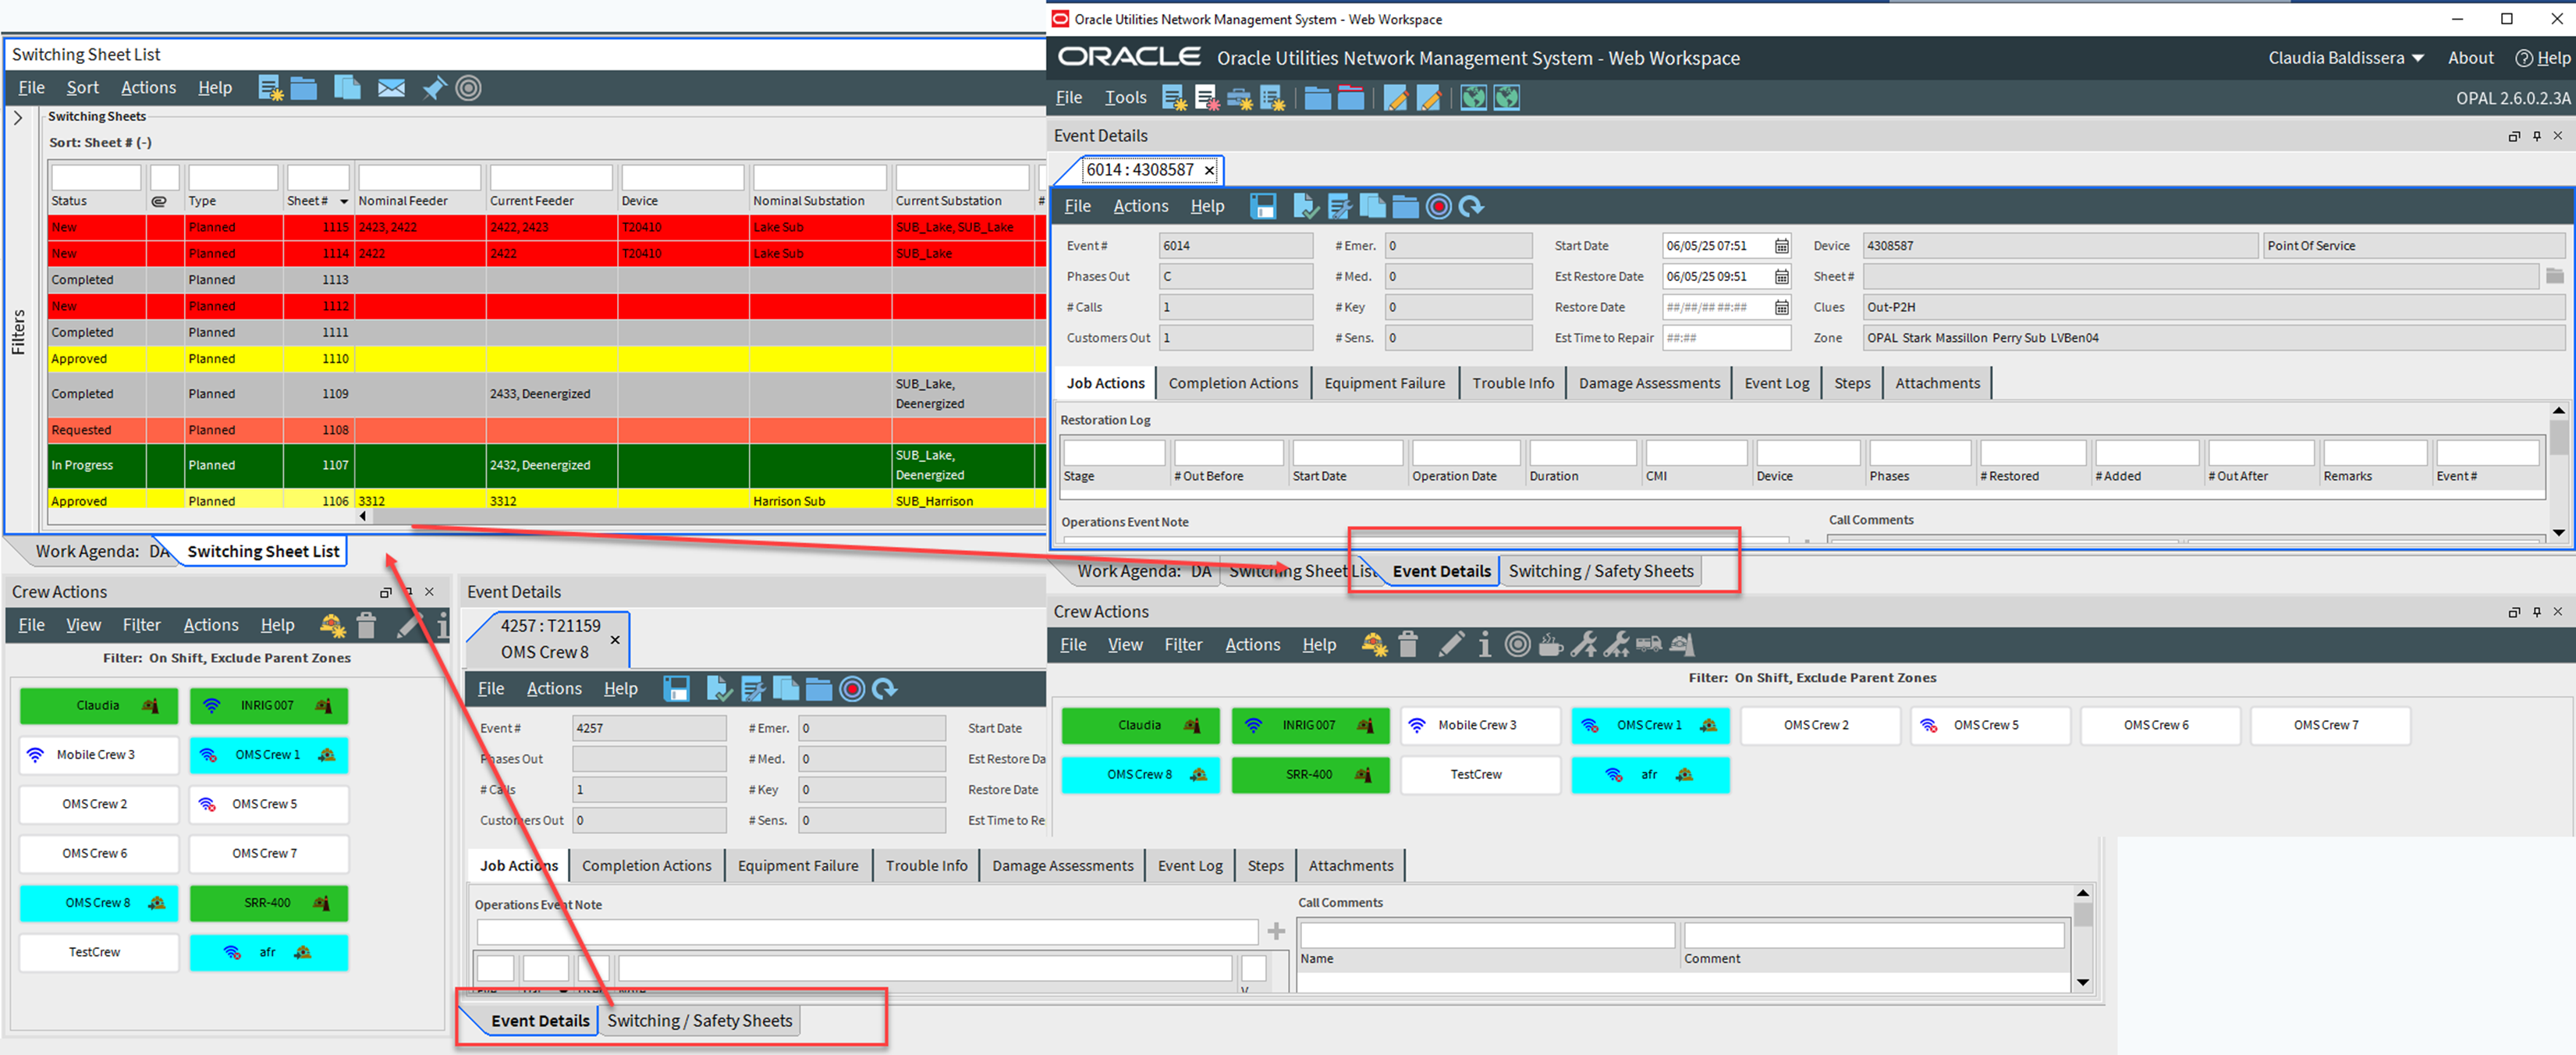Click the open folder icon in Switching Sheet List toolbar
This screenshot has width=2576, height=1055.
[x=304, y=88]
